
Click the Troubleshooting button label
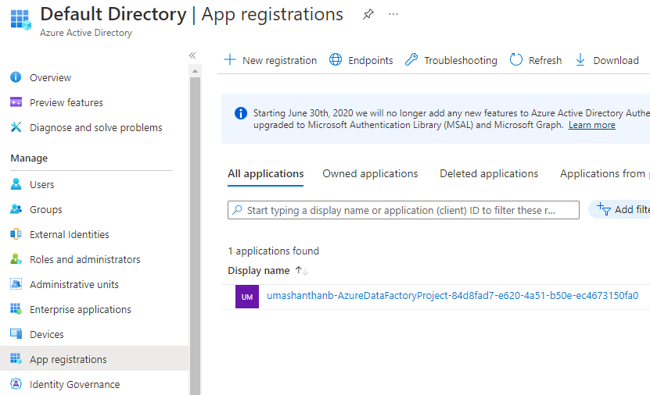[x=461, y=60]
